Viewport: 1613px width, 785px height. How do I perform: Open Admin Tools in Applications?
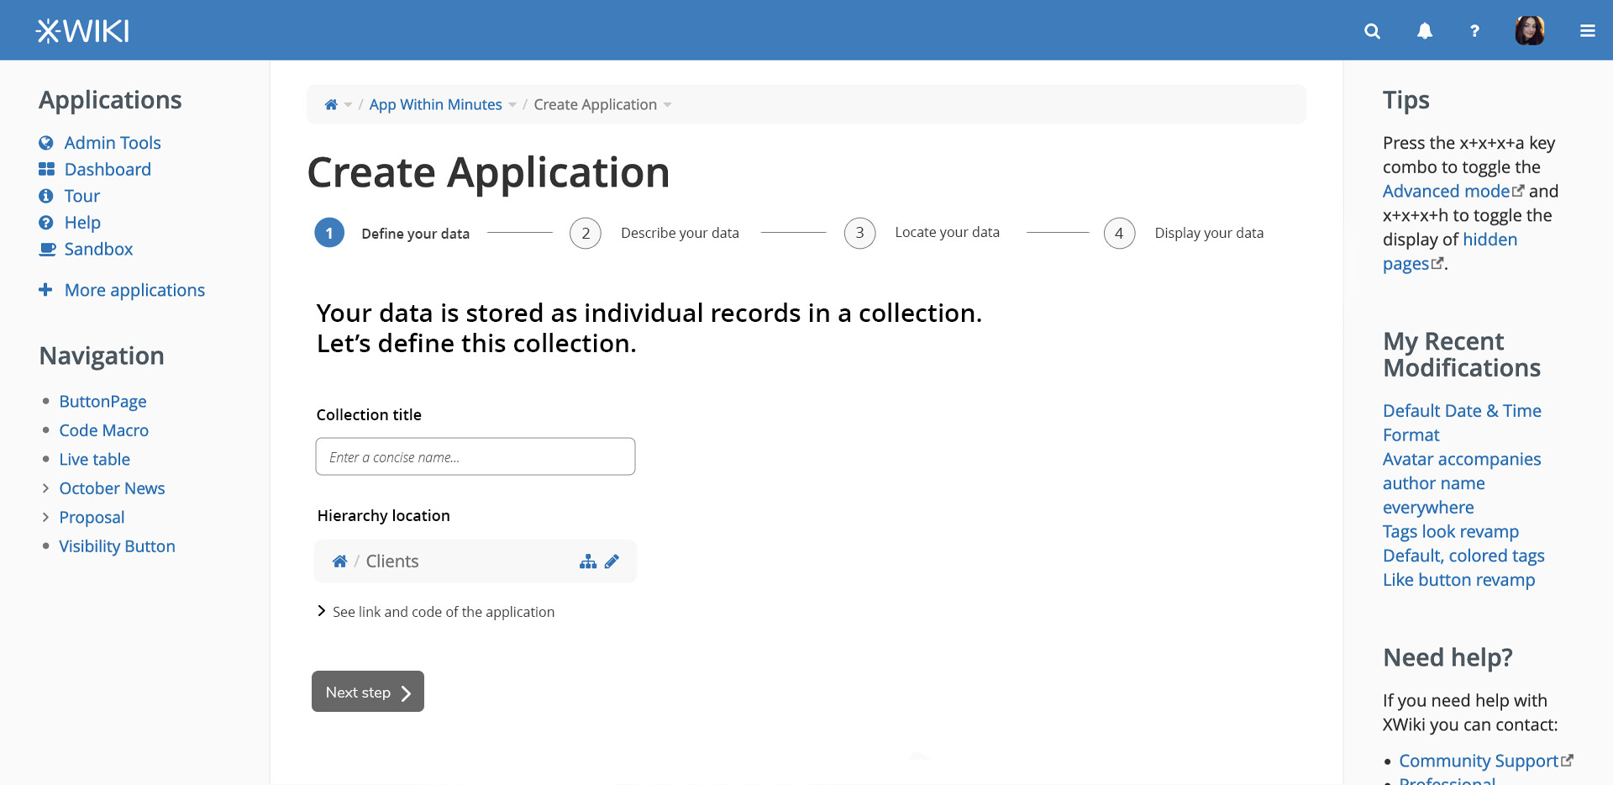pyautogui.click(x=112, y=143)
